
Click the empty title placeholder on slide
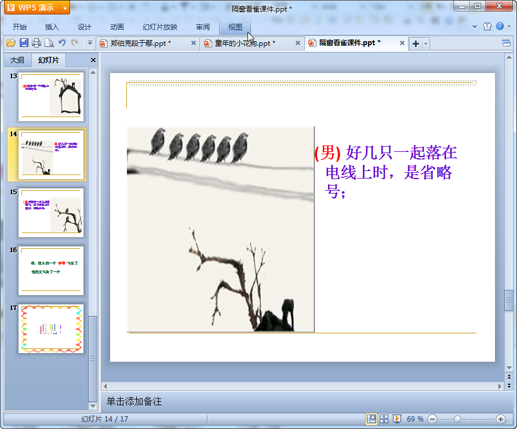point(303,83)
